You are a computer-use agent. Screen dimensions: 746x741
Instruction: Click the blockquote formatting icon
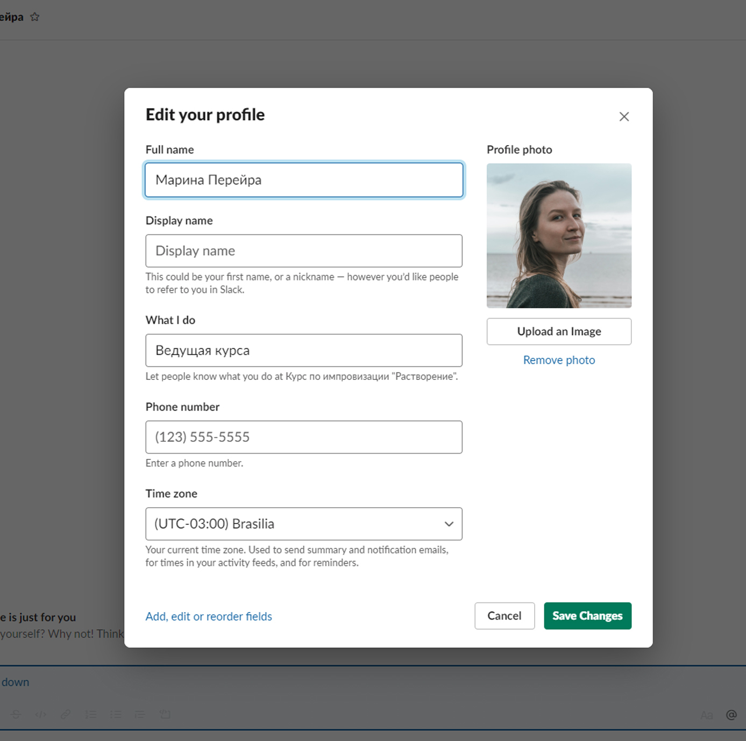pos(140,714)
